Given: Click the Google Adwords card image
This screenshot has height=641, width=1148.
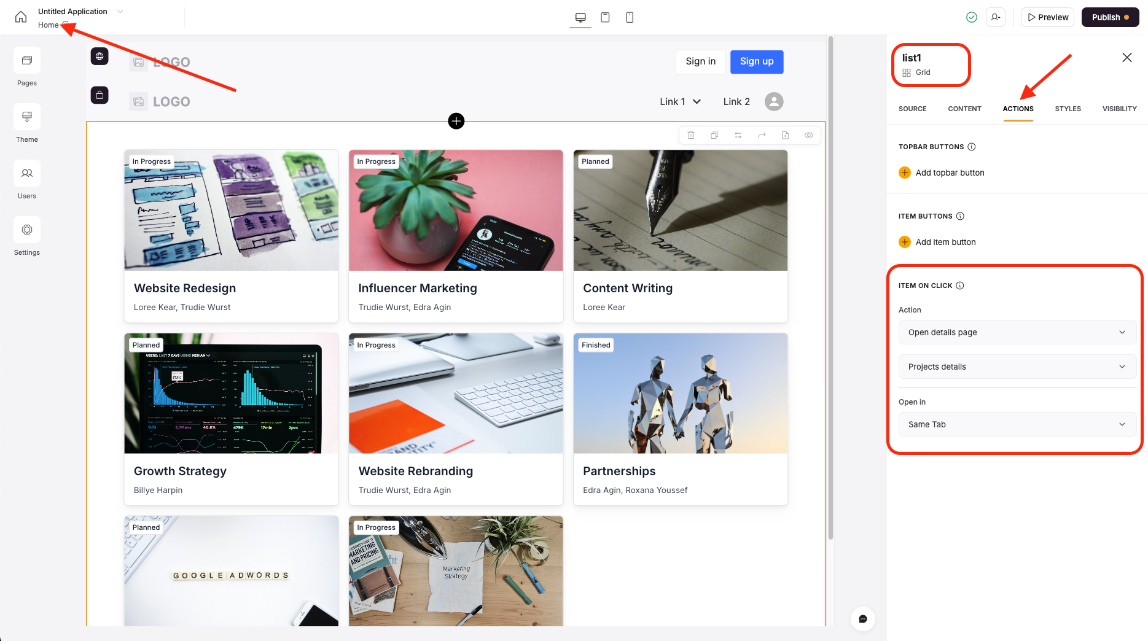Looking at the screenshot, I should pyautogui.click(x=231, y=571).
